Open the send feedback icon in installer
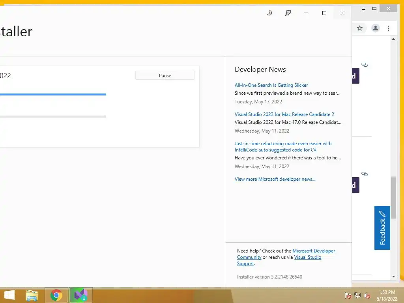 (x=288, y=13)
